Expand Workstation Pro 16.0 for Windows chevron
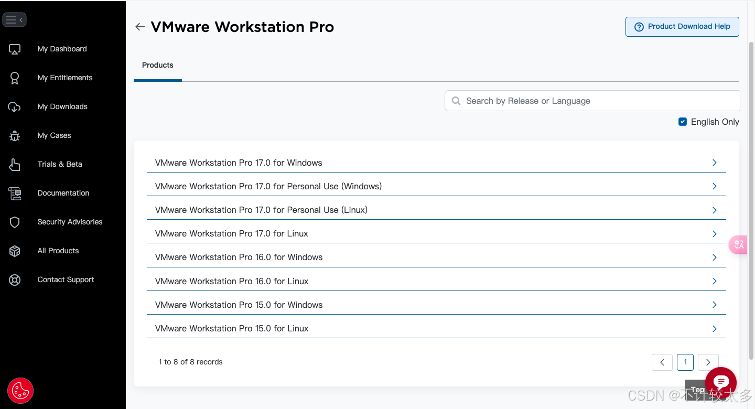This screenshot has width=755, height=409. (x=714, y=257)
